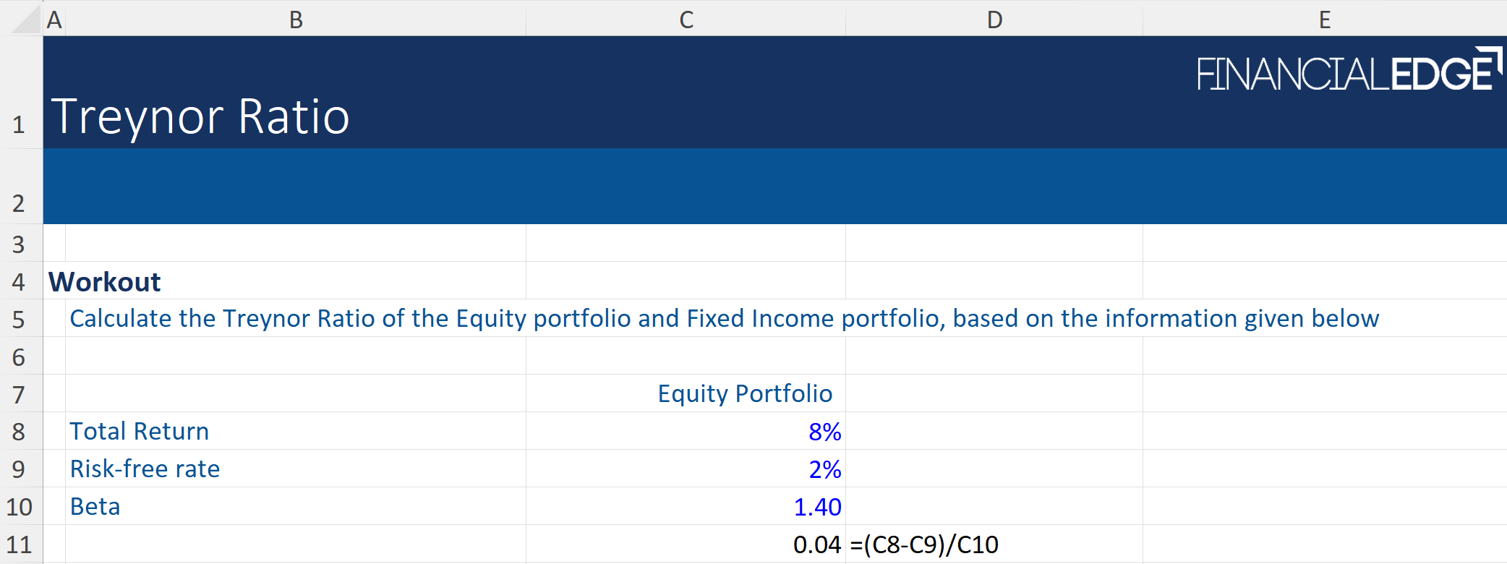Screen dimensions: 1507x564
Task: Select the 2% risk-free rate value
Action: pyautogui.click(x=824, y=469)
